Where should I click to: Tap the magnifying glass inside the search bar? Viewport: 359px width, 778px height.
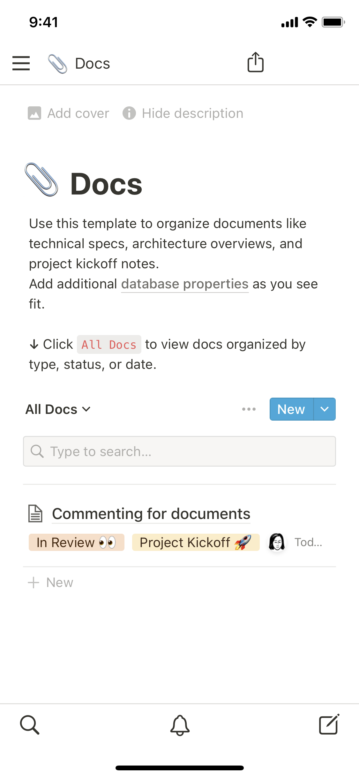pos(37,451)
